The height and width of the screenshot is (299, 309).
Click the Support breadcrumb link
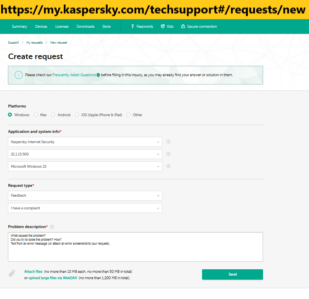(13, 42)
